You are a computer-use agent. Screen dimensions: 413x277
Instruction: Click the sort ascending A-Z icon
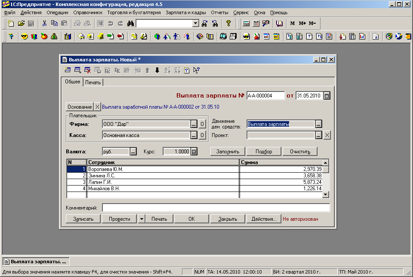(167, 70)
